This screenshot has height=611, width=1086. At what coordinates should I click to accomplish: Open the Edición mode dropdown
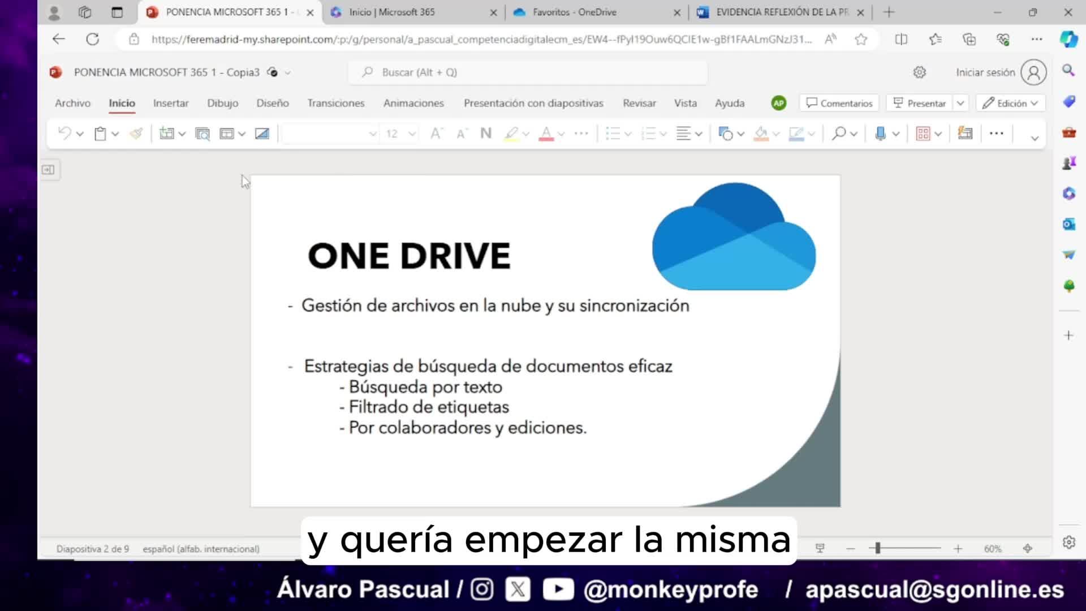click(x=1010, y=103)
